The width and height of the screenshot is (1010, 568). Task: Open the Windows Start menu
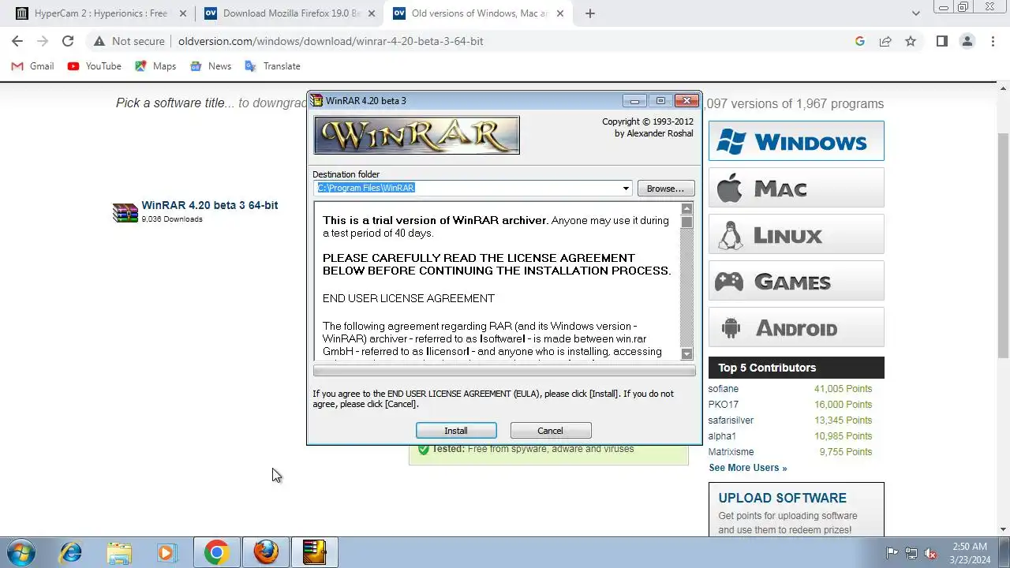pyautogui.click(x=21, y=552)
